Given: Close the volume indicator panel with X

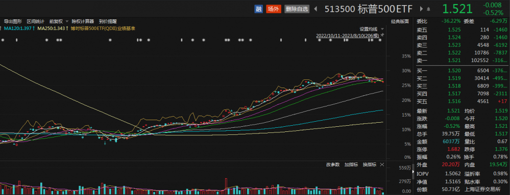Looking at the screenshot, I should pyautogui.click(x=382, y=164).
